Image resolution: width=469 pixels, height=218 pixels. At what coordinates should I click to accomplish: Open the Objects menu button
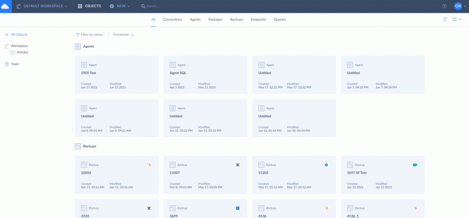(x=89, y=6)
